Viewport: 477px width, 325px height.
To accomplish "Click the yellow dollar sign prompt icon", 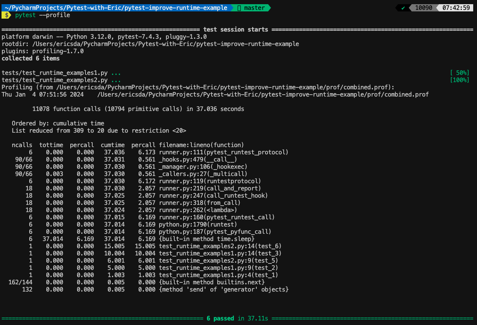I will [x=6, y=15].
